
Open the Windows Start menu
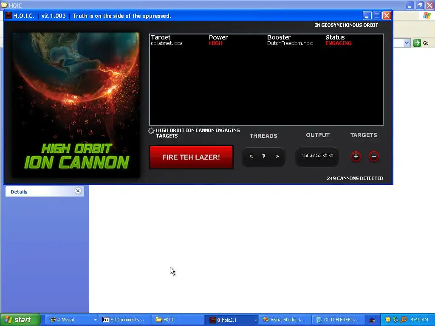20,320
